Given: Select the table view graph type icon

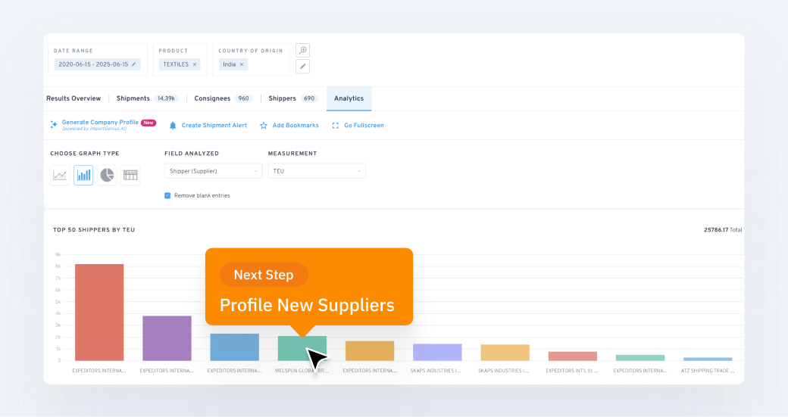Looking at the screenshot, I should pyautogui.click(x=130, y=175).
